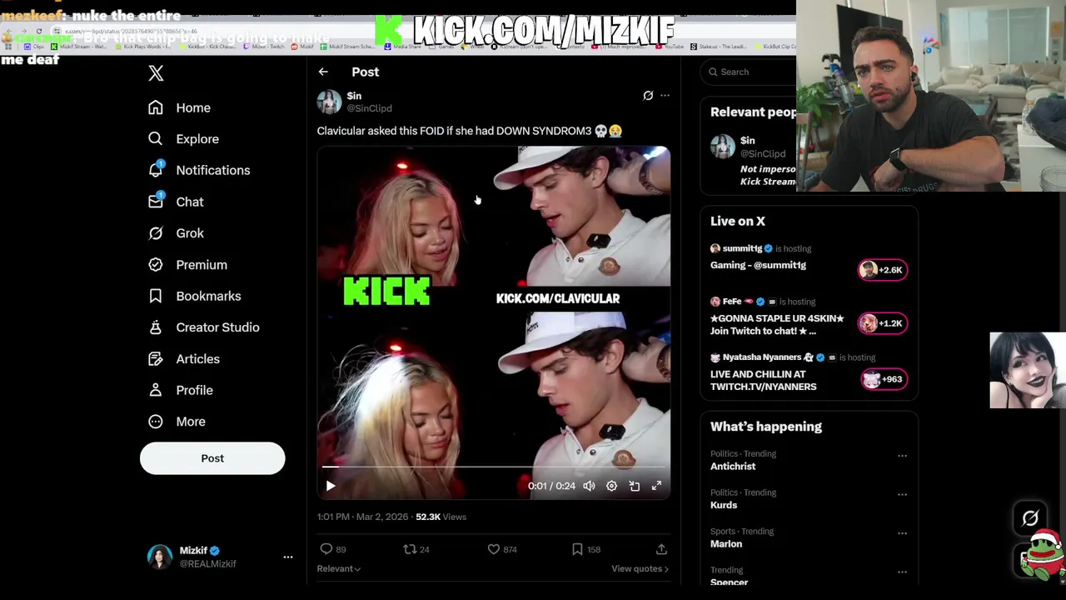The width and height of the screenshot is (1066, 600).
Task: Open Spencer trending topic
Action: coord(730,582)
